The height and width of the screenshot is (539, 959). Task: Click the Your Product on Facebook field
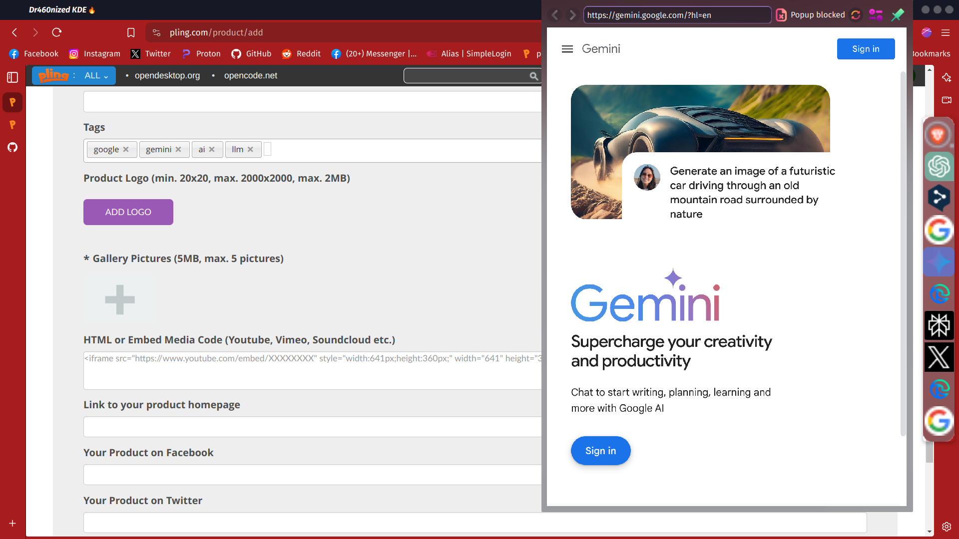coord(313,475)
